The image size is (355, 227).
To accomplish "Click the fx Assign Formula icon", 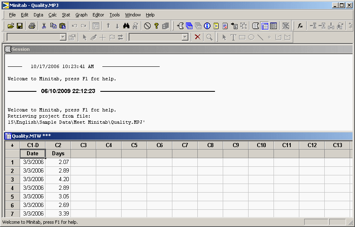I will (300, 26).
